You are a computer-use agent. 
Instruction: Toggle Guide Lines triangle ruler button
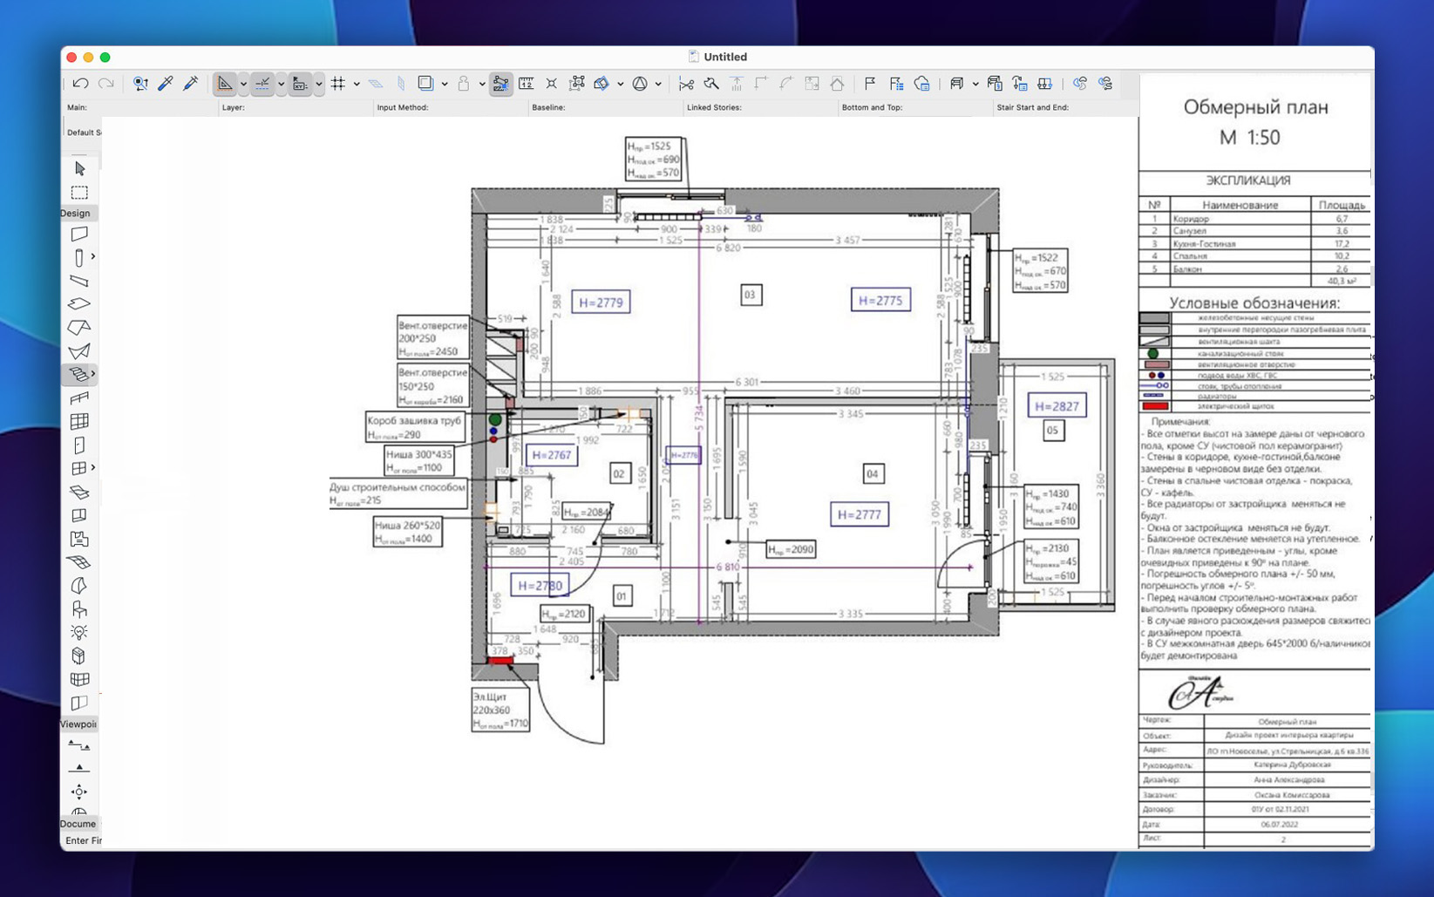click(x=225, y=84)
